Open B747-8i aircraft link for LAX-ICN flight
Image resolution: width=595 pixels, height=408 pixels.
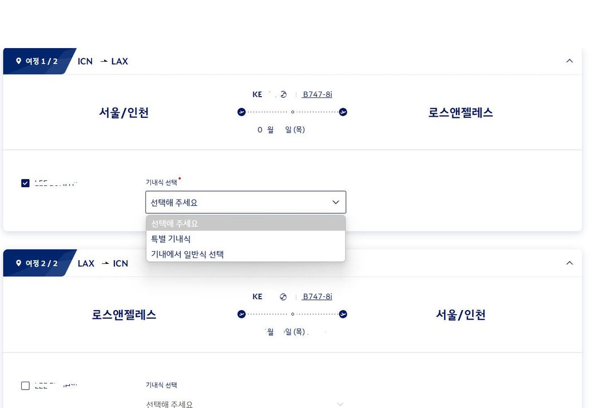pyautogui.click(x=317, y=296)
